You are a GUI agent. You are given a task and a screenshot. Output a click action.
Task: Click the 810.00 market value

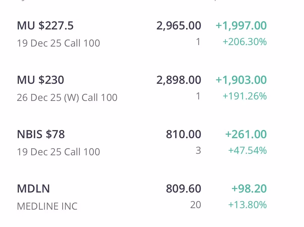point(184,134)
